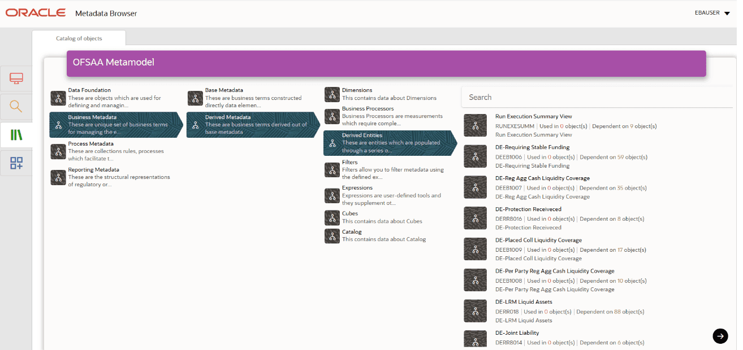Click the Metadata Browser title

(106, 13)
